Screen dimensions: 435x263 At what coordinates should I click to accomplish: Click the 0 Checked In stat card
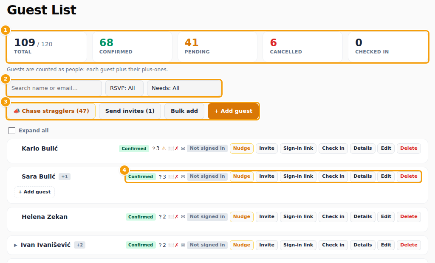(388, 47)
